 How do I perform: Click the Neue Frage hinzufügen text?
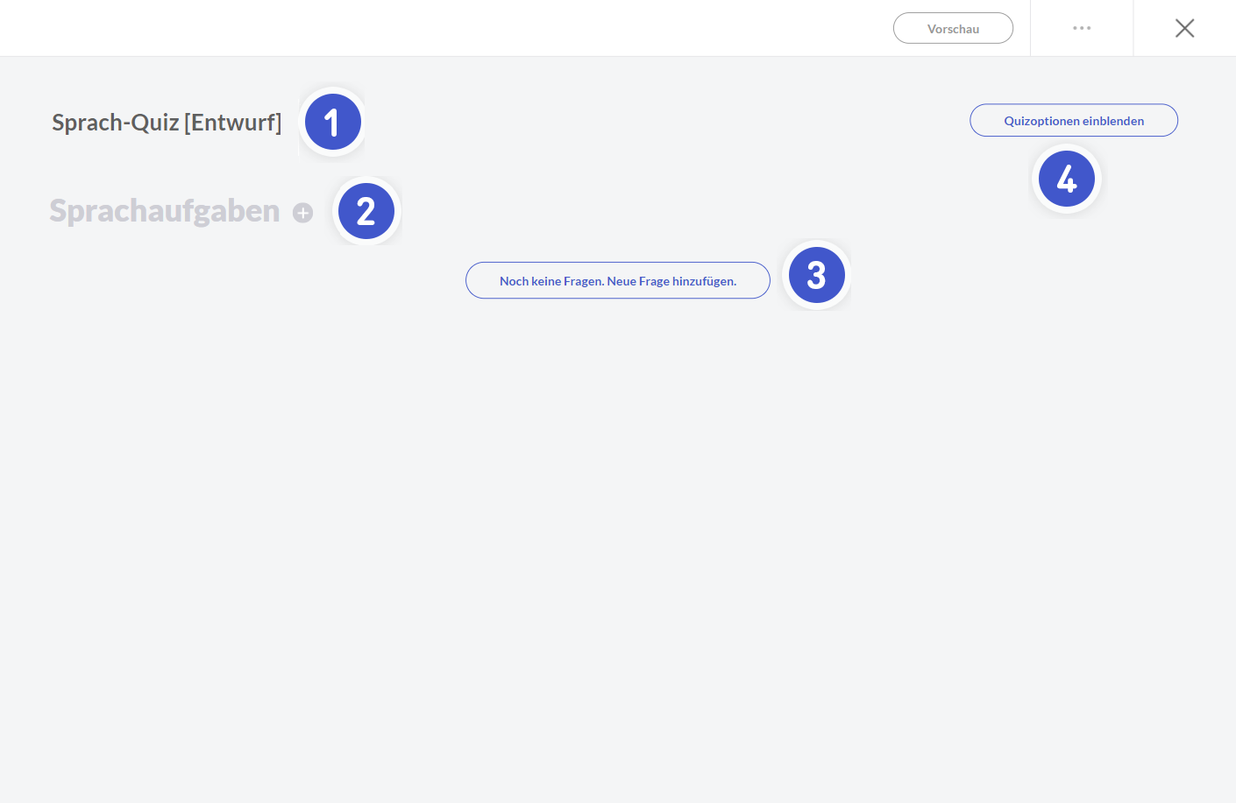[671, 281]
